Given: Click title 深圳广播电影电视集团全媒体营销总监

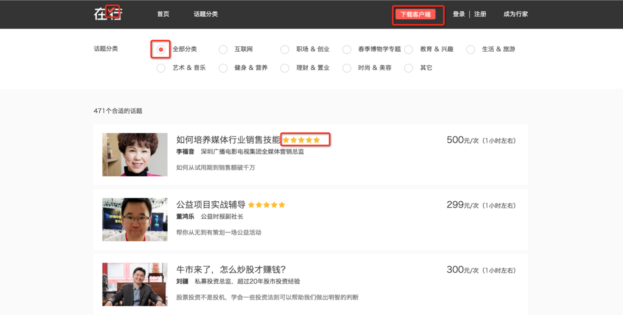Looking at the screenshot, I should point(252,152).
